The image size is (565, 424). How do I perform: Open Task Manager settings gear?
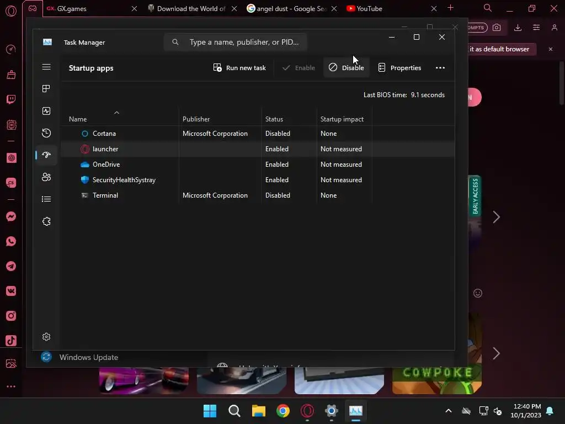click(x=46, y=337)
